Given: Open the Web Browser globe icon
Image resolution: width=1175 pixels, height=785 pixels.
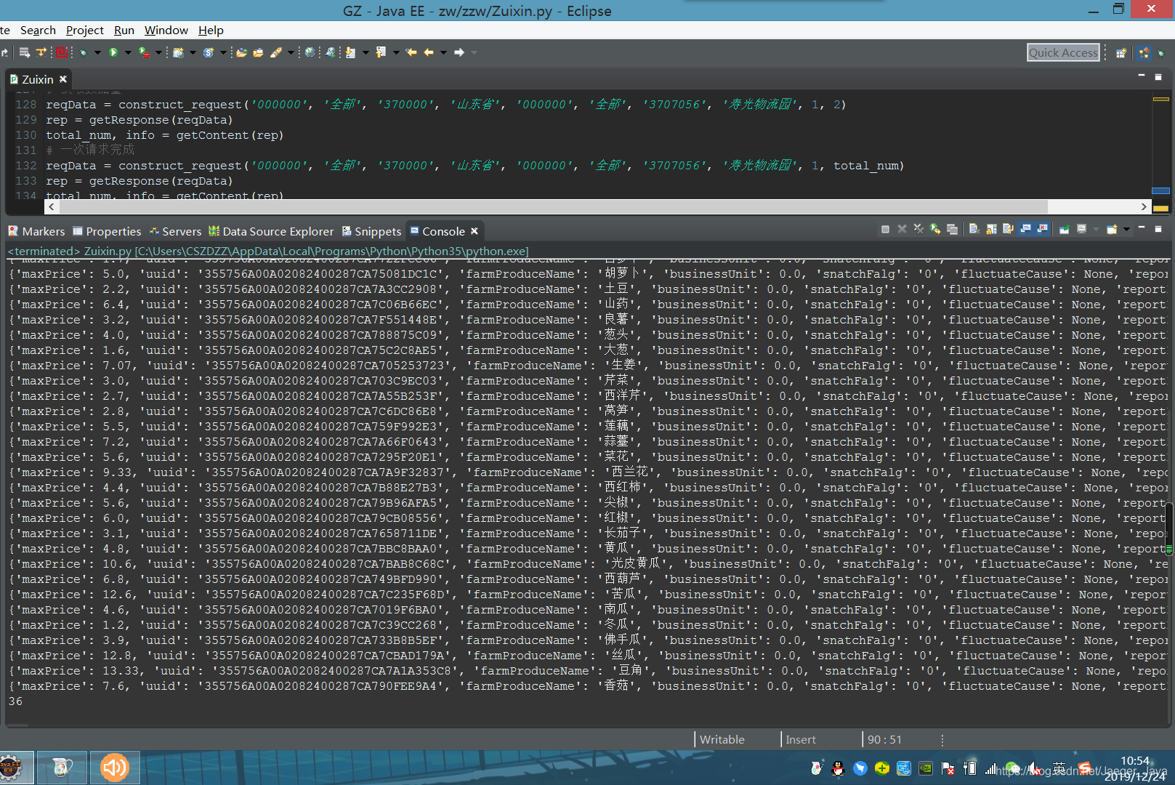Looking at the screenshot, I should [310, 52].
